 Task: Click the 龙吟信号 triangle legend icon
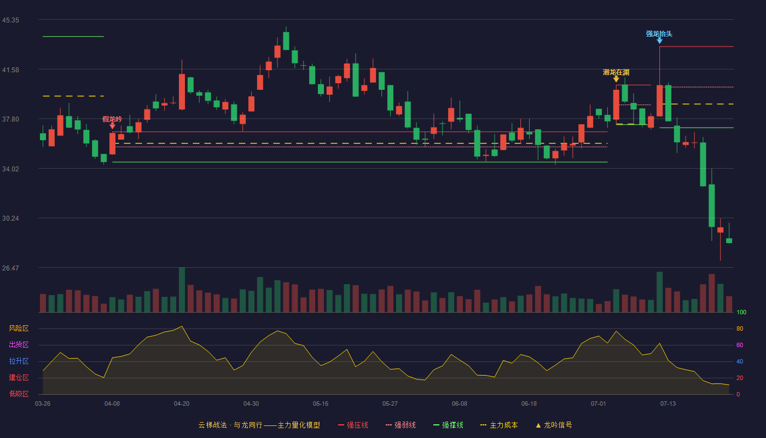click(538, 425)
